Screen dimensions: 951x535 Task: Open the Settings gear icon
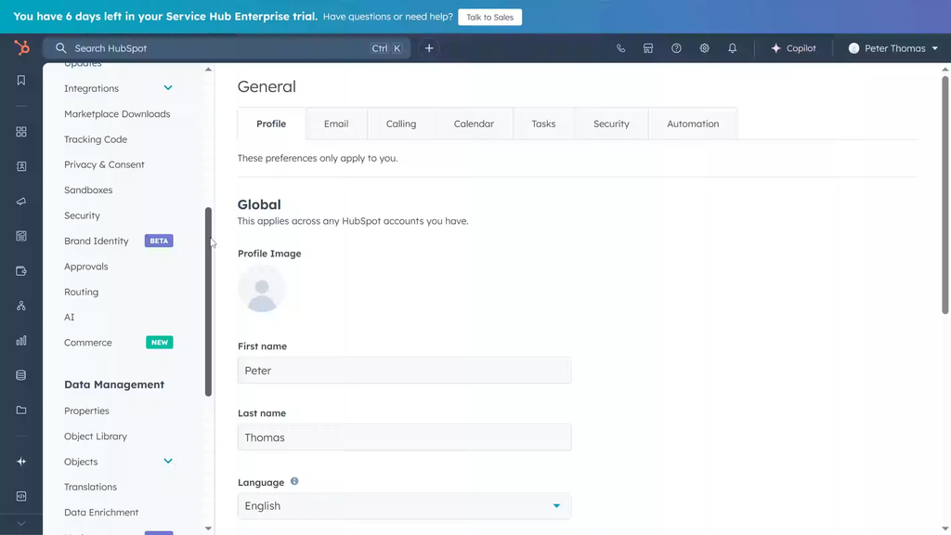pos(704,48)
